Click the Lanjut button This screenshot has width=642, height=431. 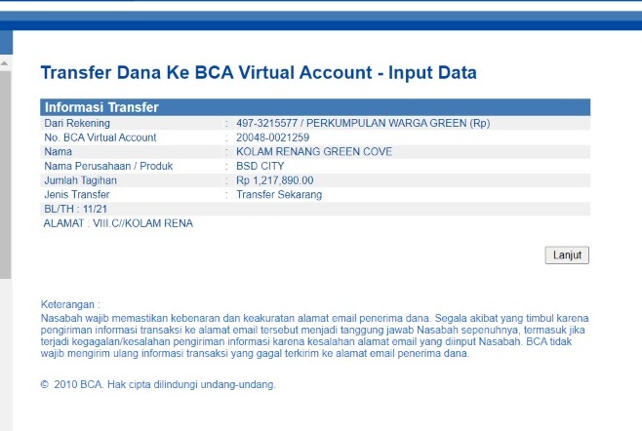pos(566,255)
